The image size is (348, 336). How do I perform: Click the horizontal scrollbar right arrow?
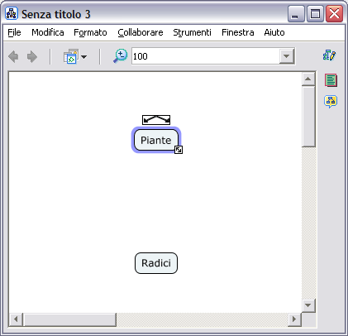(x=294, y=319)
